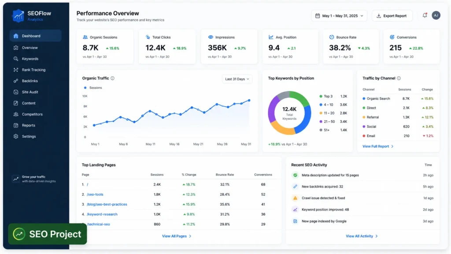Image resolution: width=451 pixels, height=254 pixels.
Task: Toggle the Sessions legend on Organic Traffic chart
Action: (x=92, y=88)
